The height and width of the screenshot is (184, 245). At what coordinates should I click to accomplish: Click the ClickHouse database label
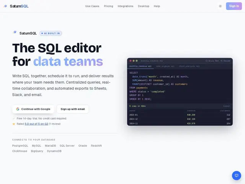[x=20, y=151]
